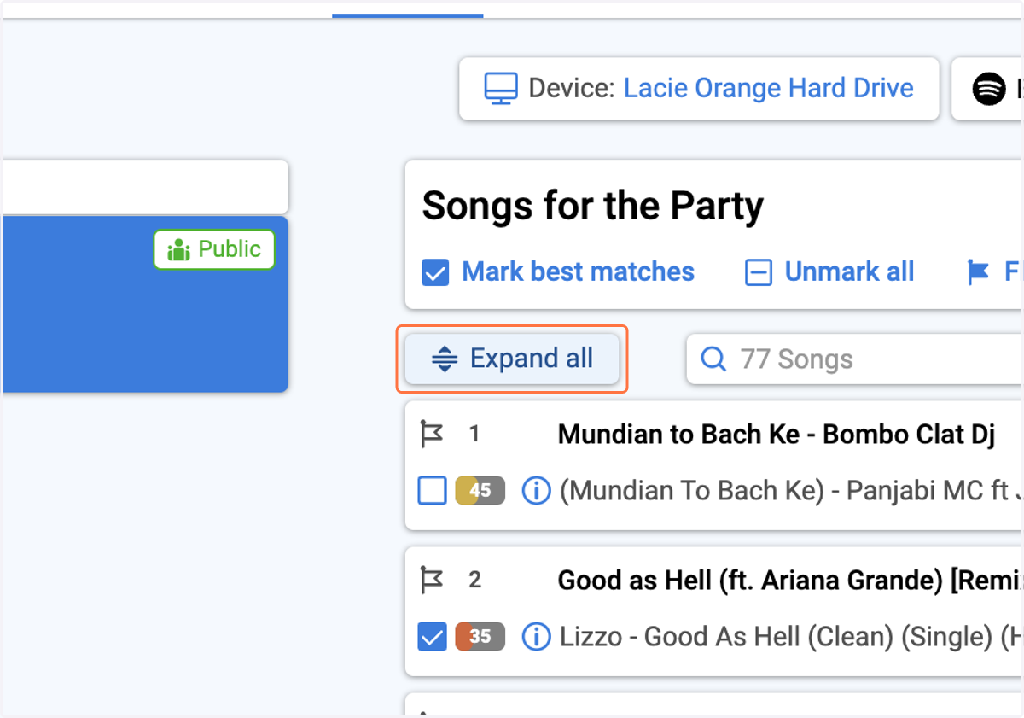Click the song title Mundian to Bach Ke - Bombo Clat Dj
Screen dimensions: 1024x718
(777, 435)
